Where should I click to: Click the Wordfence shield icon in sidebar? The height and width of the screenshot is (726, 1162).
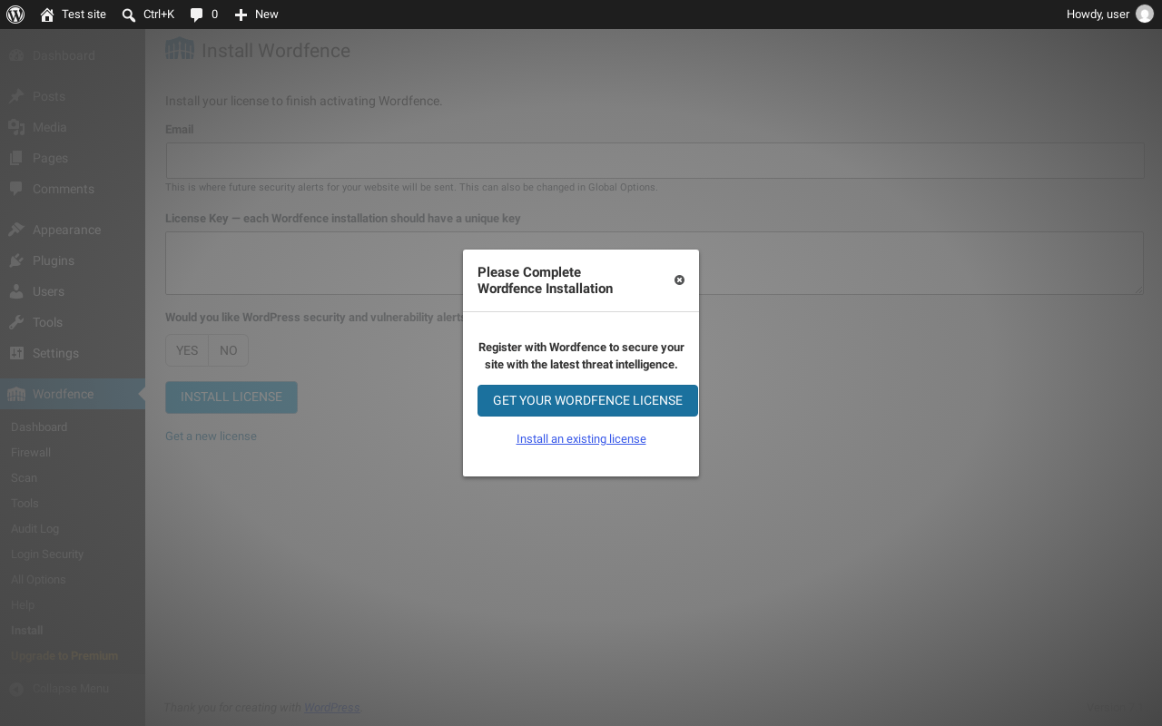tap(16, 394)
